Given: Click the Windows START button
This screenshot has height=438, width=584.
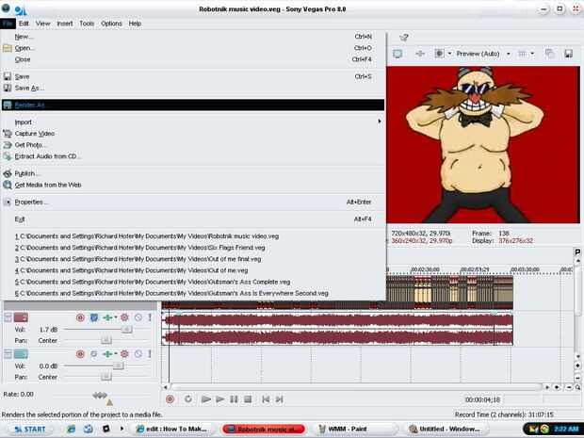Looking at the screenshot, I should [x=30, y=430].
